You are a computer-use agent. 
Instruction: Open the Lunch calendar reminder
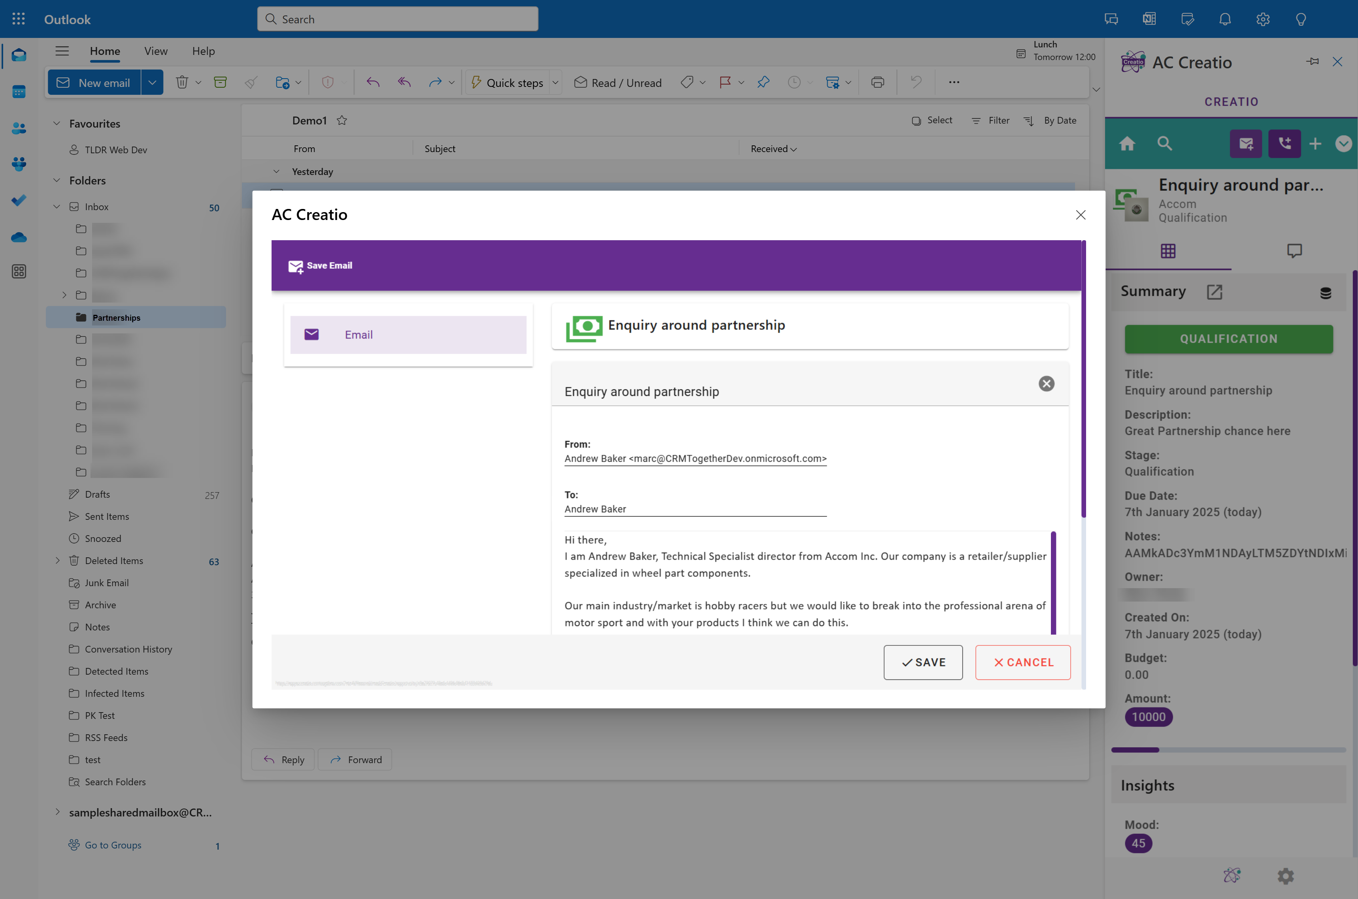pyautogui.click(x=1056, y=51)
